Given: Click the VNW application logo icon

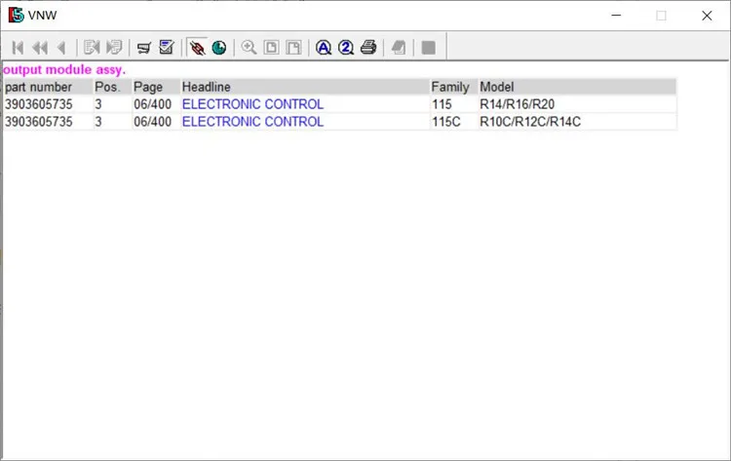Looking at the screenshot, I should [x=16, y=15].
